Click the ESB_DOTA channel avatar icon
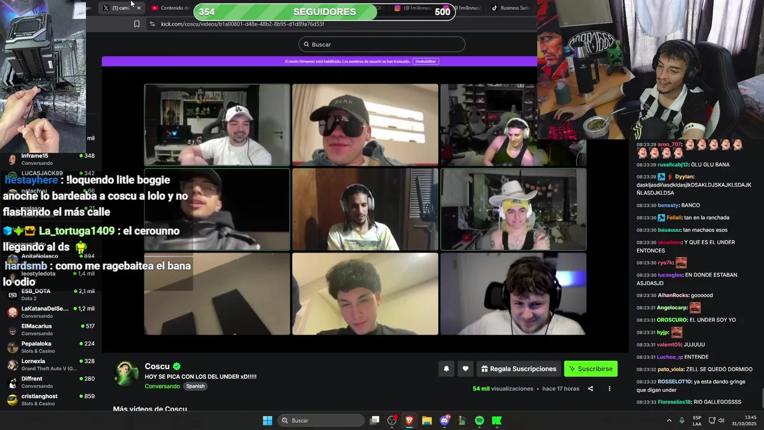 coord(13,294)
